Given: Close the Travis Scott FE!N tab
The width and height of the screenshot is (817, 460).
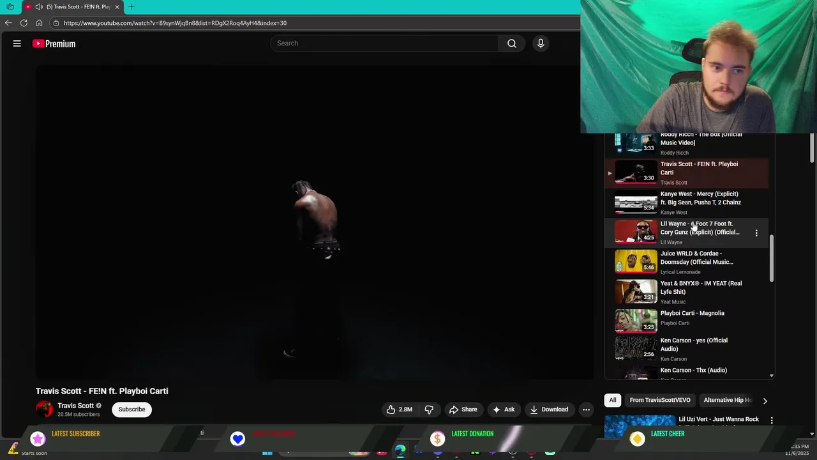Looking at the screenshot, I should (x=117, y=7).
